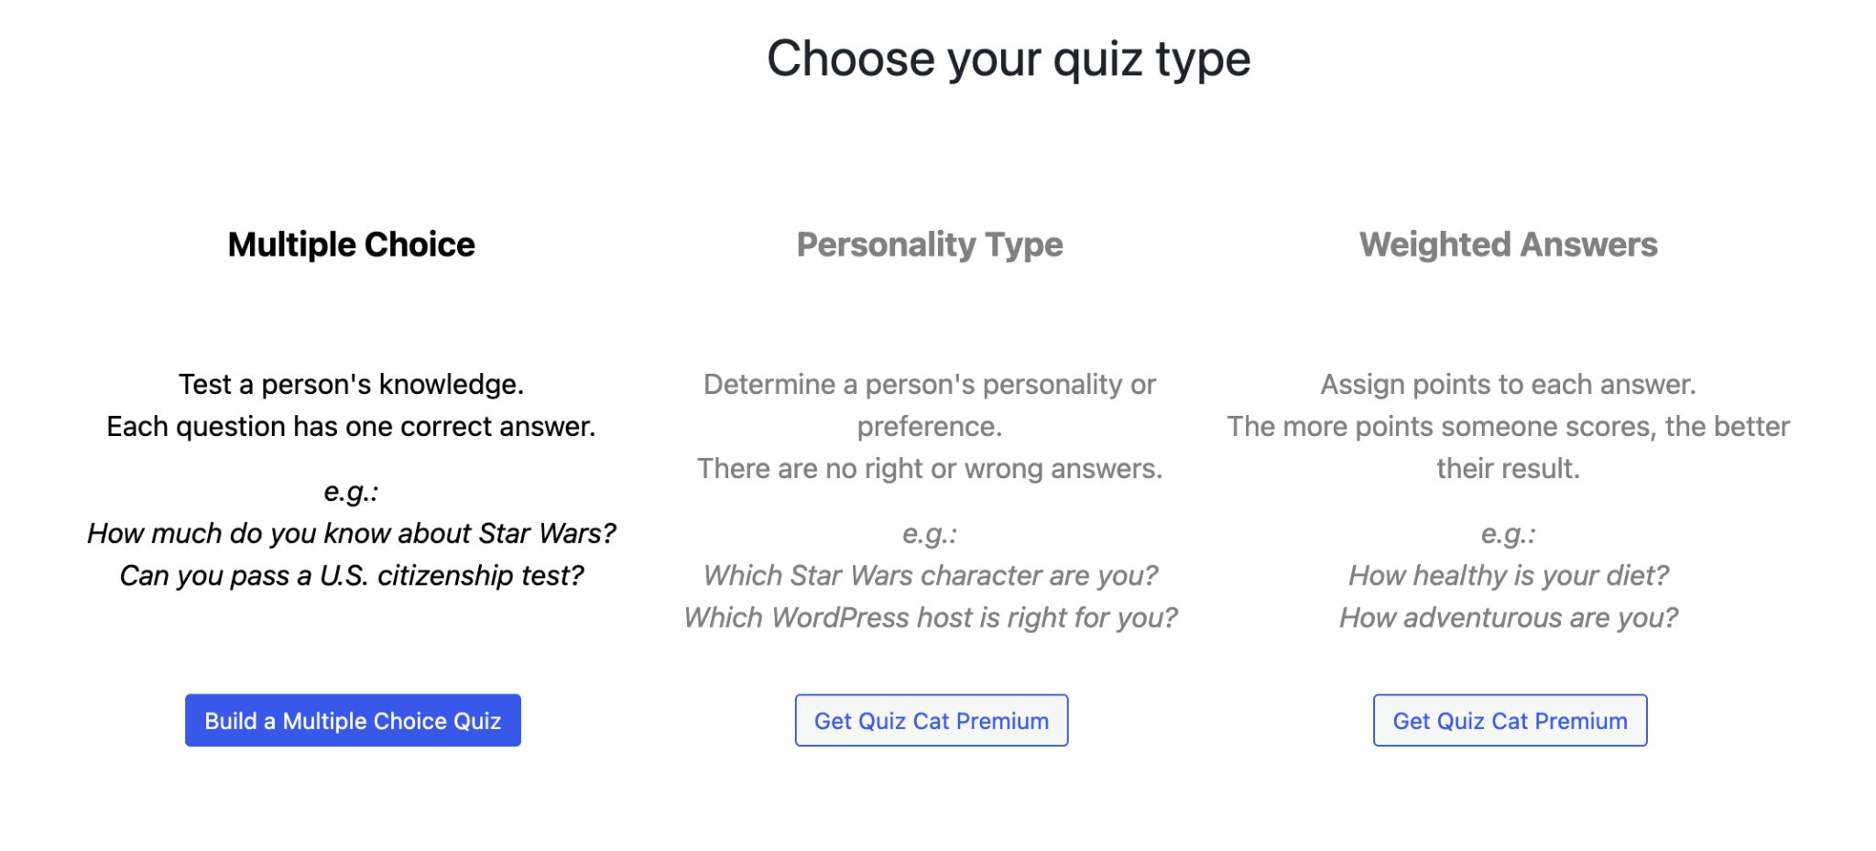Select the Multiple Choice heading
This screenshot has height=851, width=1876.
(352, 244)
